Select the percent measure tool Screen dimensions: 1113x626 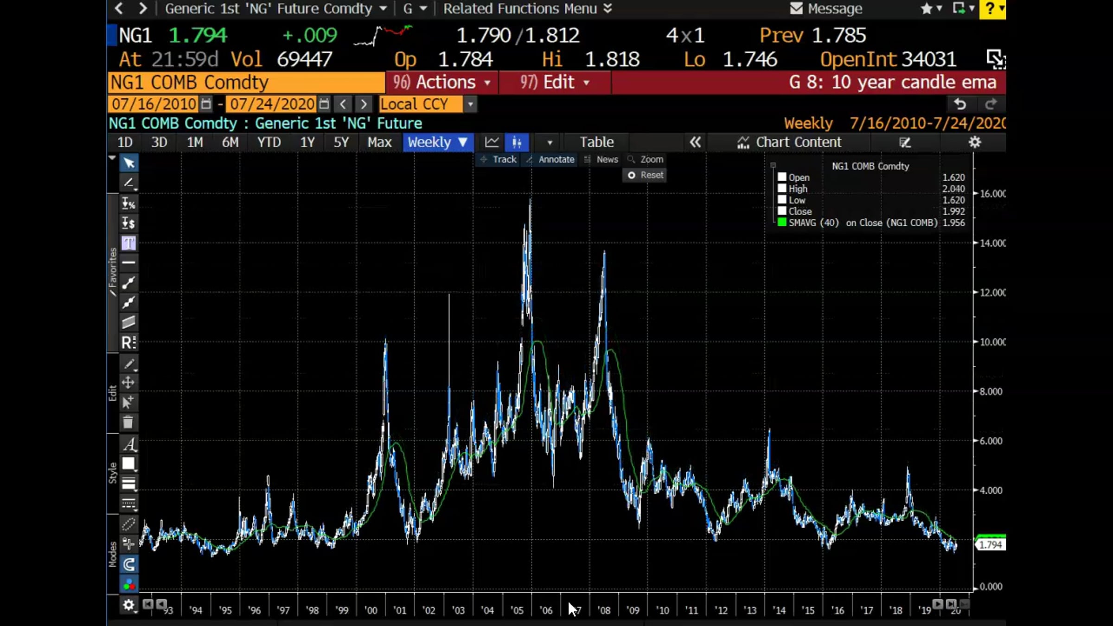[128, 203]
